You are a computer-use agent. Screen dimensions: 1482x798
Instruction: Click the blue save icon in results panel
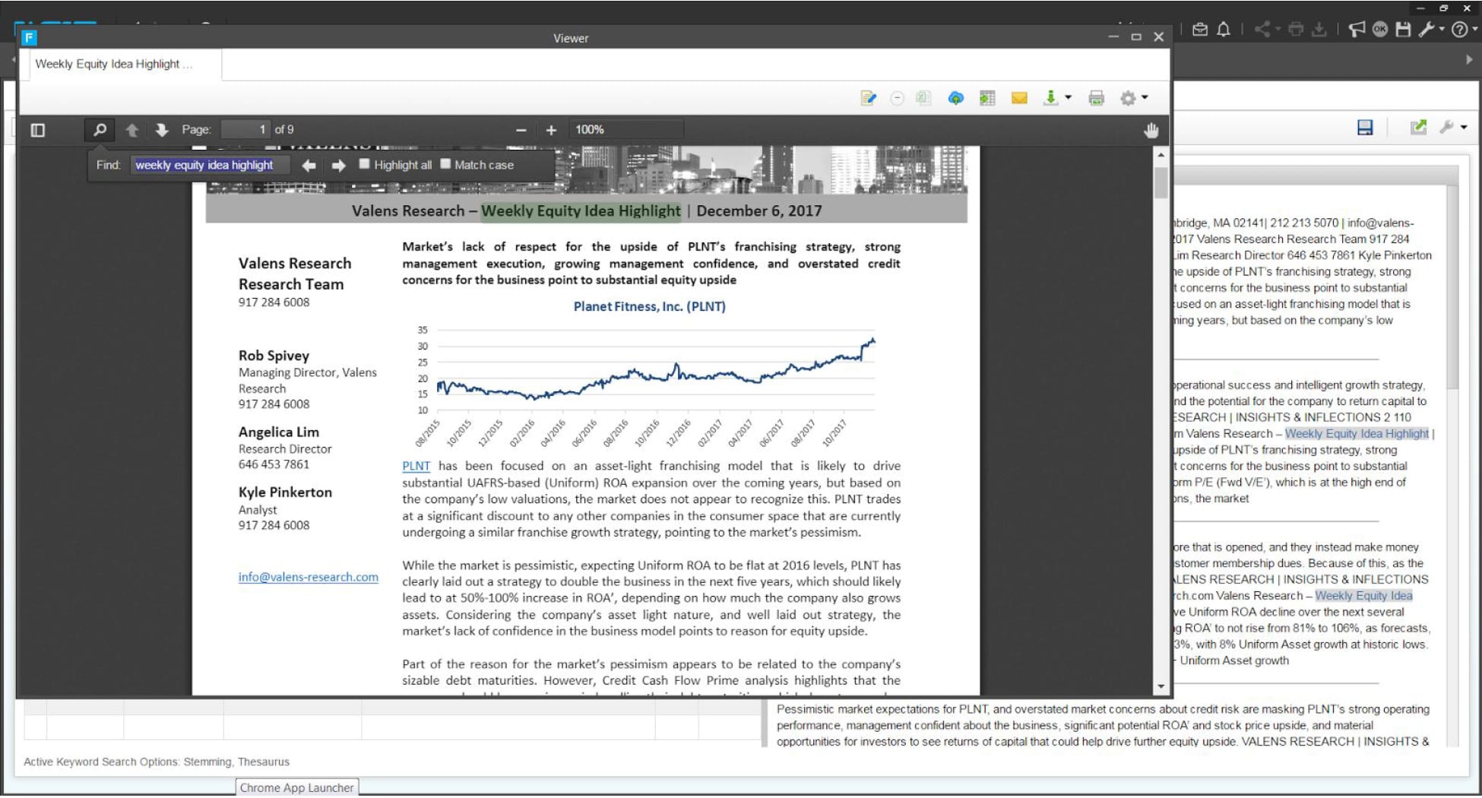pyautogui.click(x=1365, y=128)
